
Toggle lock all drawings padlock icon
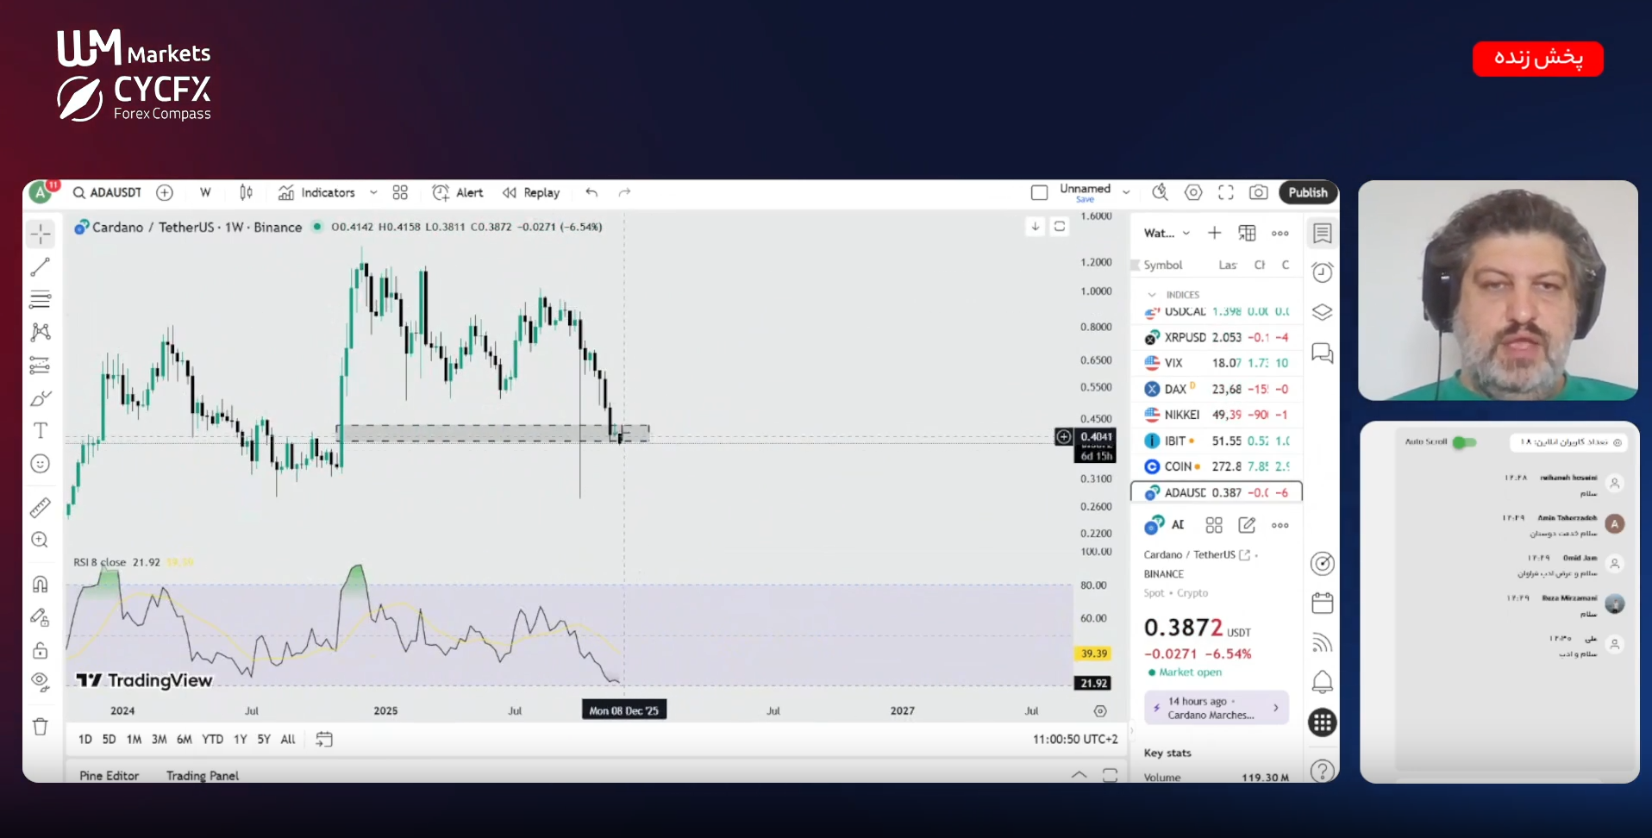coord(41,650)
